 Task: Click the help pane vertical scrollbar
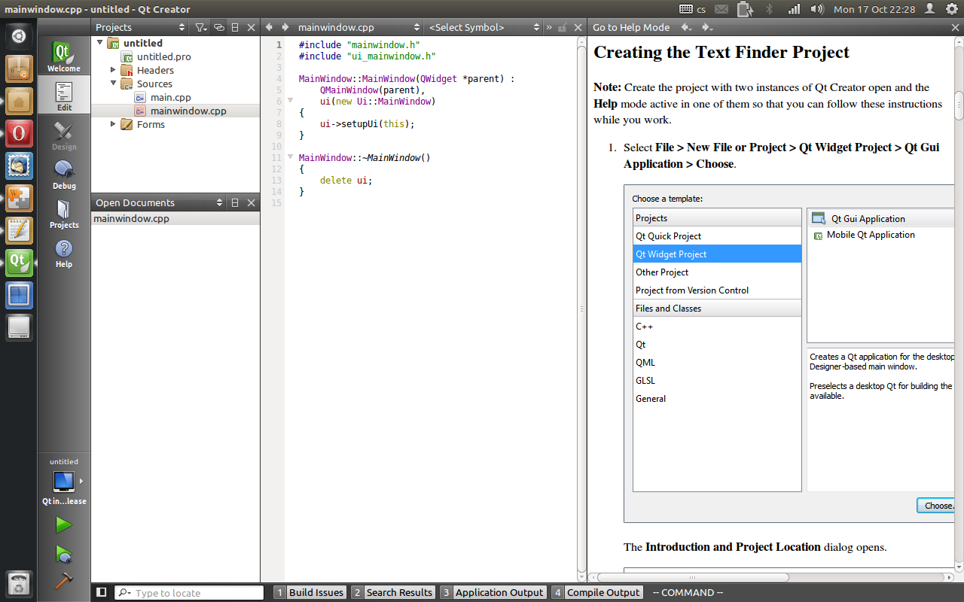[x=959, y=105]
